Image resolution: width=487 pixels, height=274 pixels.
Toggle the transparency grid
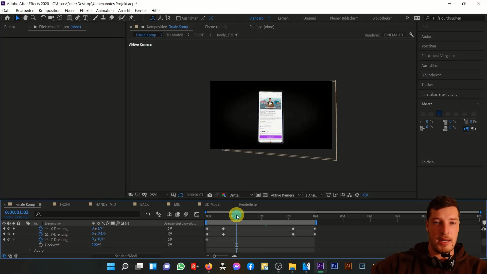[x=265, y=195]
